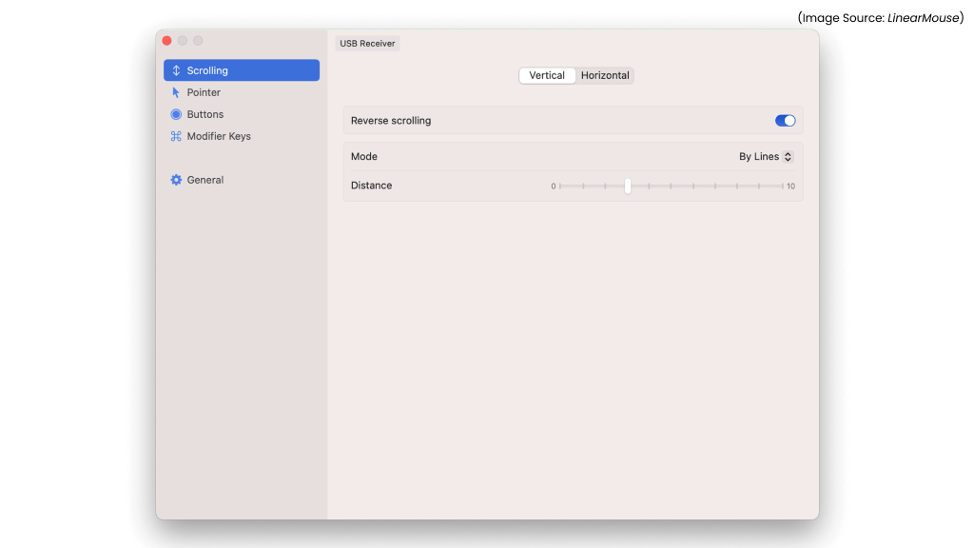Set Distance slider to the minimum tick at 0
The image size is (974, 548).
(560, 186)
